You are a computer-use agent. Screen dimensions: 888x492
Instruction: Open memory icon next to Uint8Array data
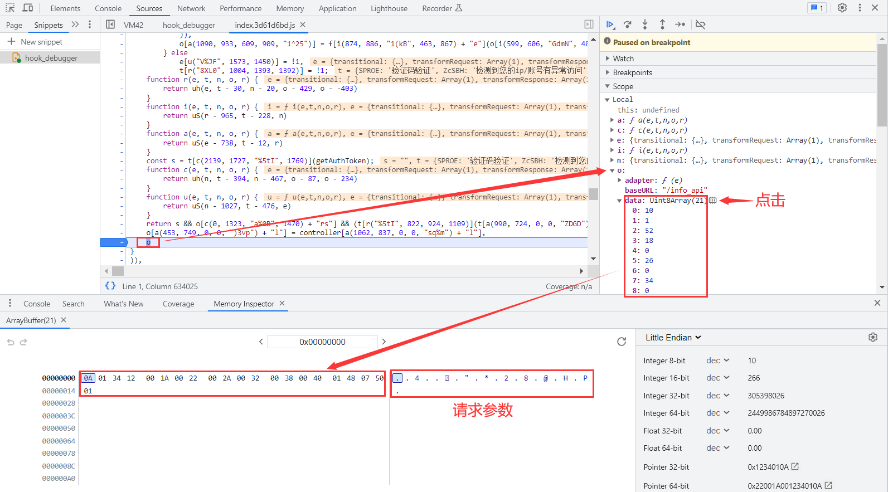(713, 201)
